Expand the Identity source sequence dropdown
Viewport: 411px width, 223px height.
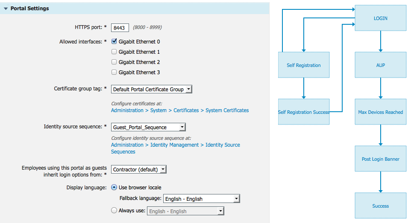click(148, 127)
